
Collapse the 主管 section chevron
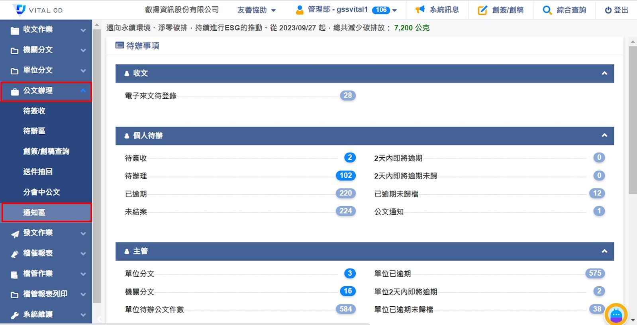[x=604, y=251]
